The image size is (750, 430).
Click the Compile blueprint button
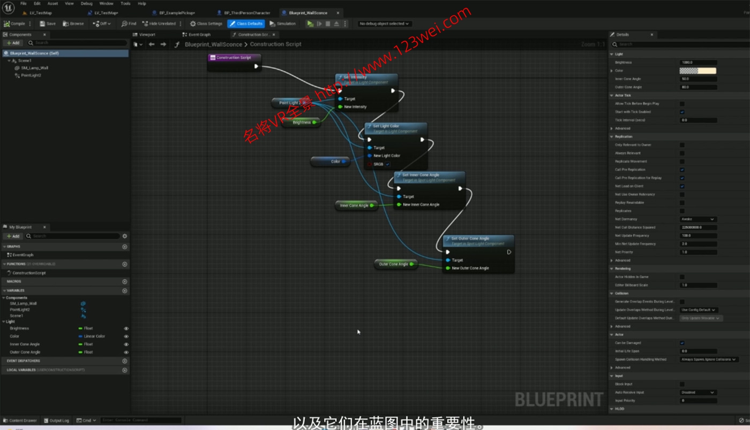14,24
